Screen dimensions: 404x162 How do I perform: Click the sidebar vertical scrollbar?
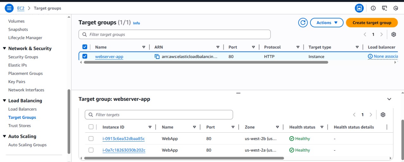(69, 121)
